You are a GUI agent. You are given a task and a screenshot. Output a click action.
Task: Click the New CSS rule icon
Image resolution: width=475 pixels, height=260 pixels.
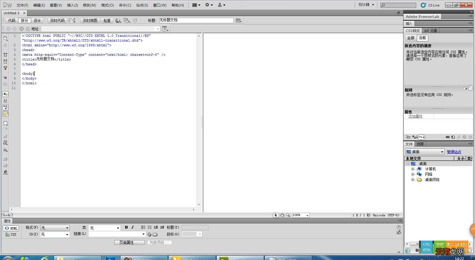tap(453, 137)
